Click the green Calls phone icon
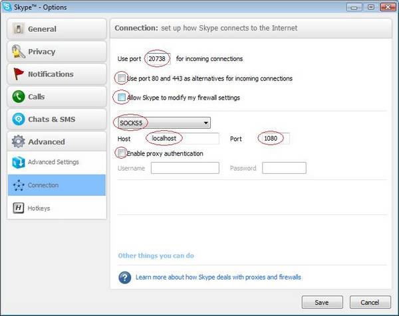 coord(19,96)
